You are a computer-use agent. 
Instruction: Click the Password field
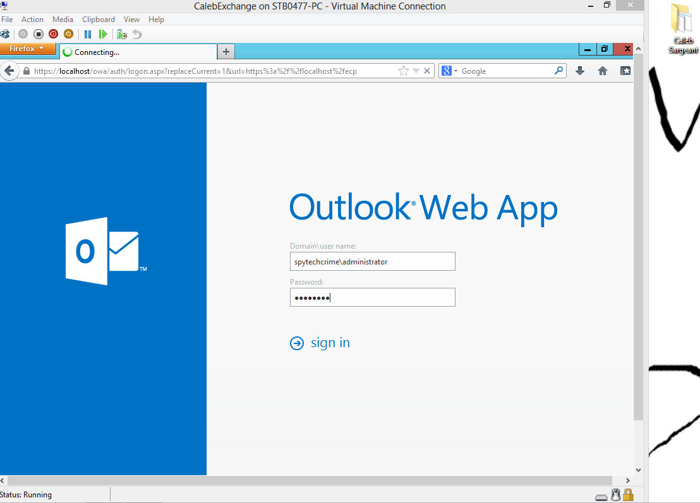coord(373,297)
